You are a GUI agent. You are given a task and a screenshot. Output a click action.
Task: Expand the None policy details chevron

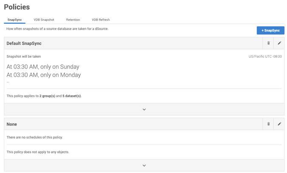pyautogui.click(x=144, y=165)
